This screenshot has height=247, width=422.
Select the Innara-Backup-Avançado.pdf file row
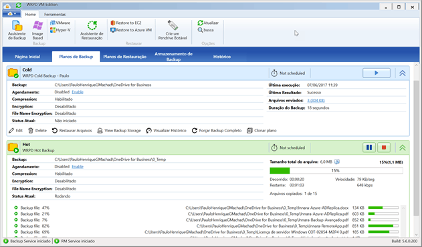point(206,220)
